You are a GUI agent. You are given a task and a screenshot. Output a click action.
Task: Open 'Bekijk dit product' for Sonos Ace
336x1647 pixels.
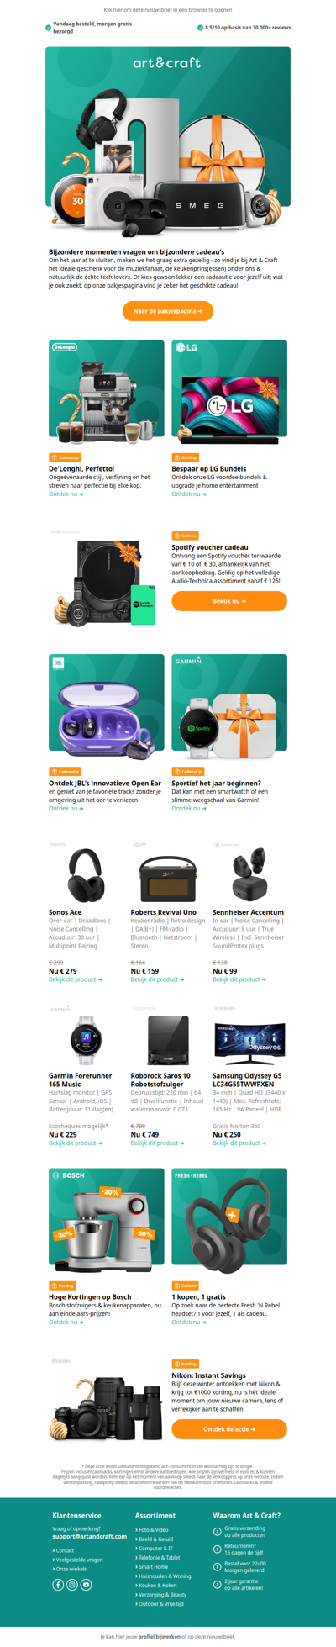(x=76, y=979)
